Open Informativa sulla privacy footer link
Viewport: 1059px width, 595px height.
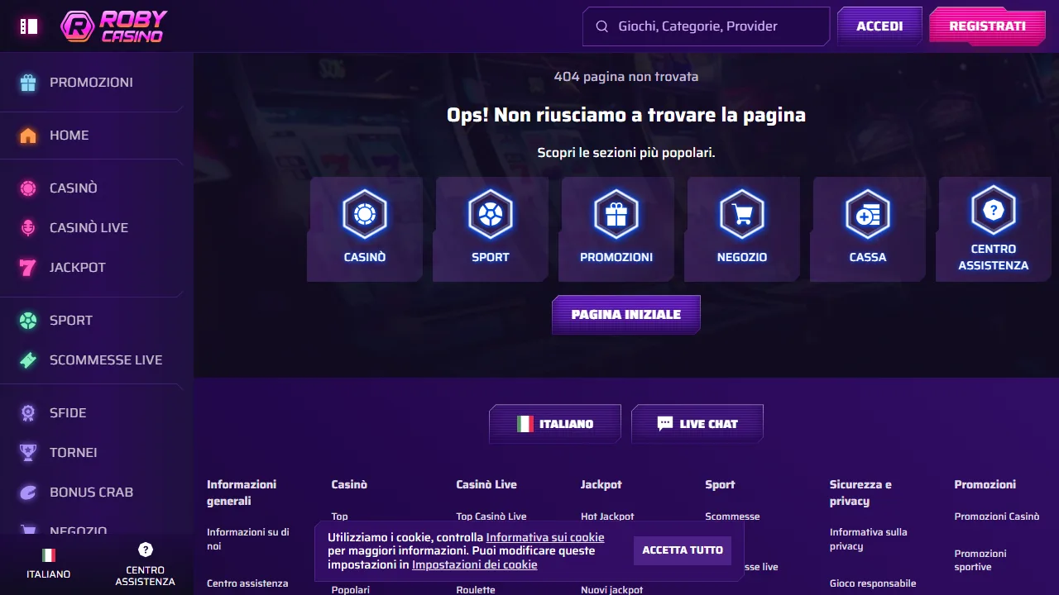(x=869, y=539)
